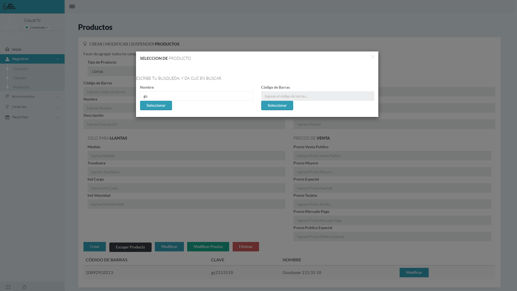
Task: Click the Reportes calendar icon
Action: tap(7, 117)
